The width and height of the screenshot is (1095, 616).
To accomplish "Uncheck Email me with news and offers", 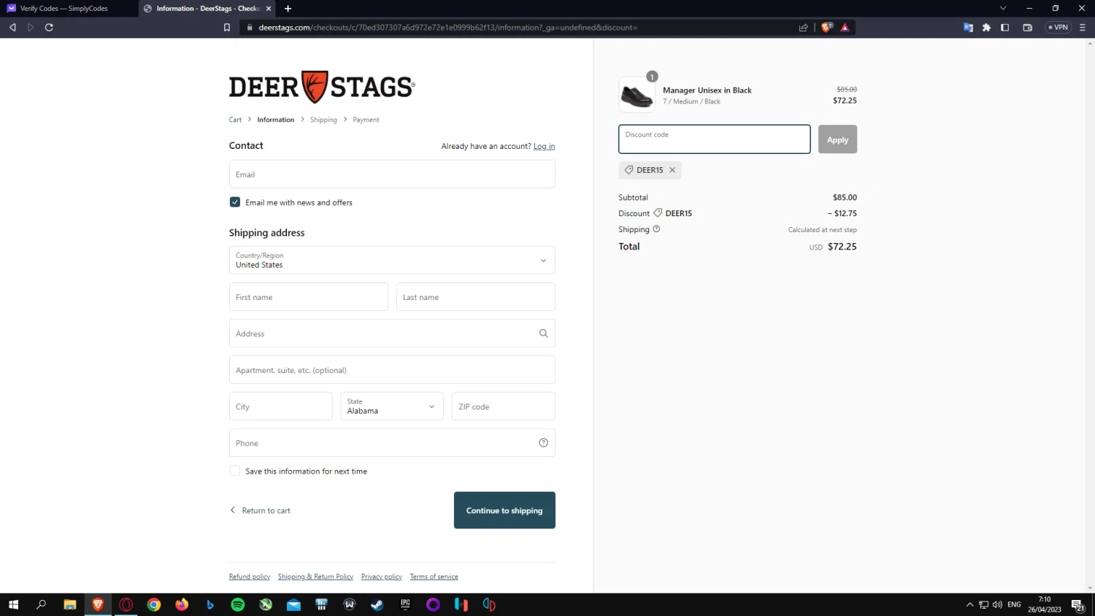I will coord(235,202).
